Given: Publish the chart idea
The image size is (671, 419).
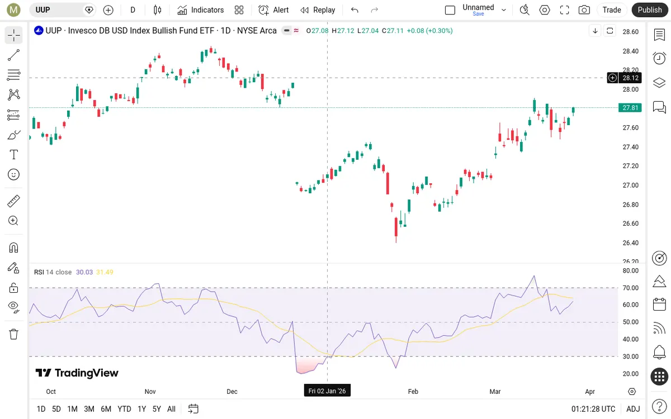Looking at the screenshot, I should click(650, 10).
